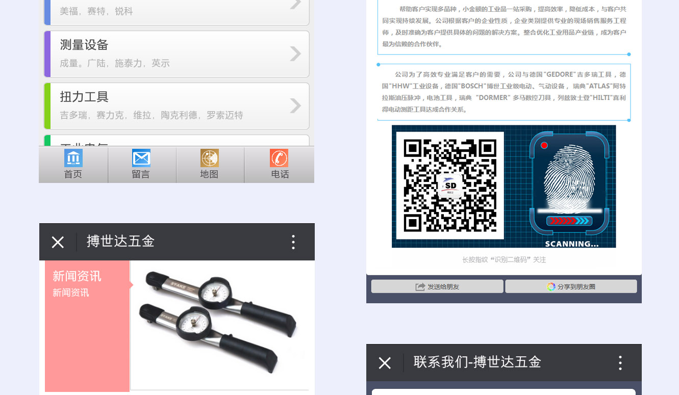The image size is (679, 395).
Task: Open three-dot menu in 搏世达五金 header
Action: point(293,242)
